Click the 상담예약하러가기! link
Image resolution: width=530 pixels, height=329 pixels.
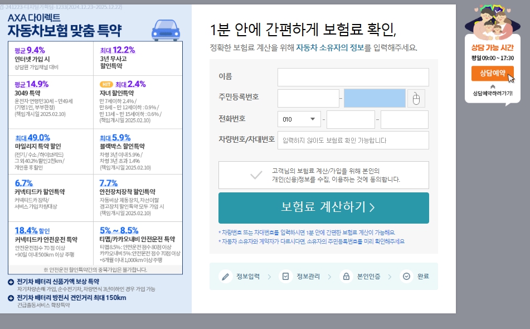pyautogui.click(x=493, y=93)
